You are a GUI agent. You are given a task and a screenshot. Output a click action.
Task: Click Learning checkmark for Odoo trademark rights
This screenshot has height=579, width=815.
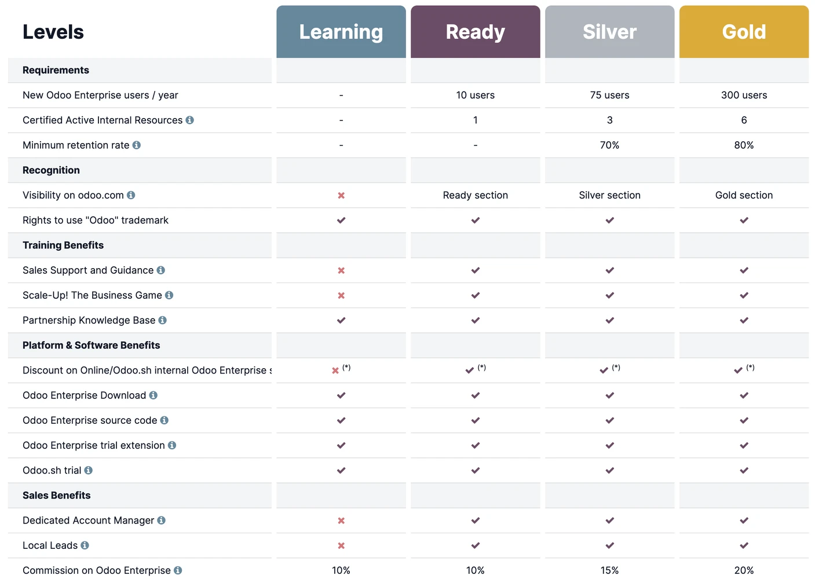[341, 220]
